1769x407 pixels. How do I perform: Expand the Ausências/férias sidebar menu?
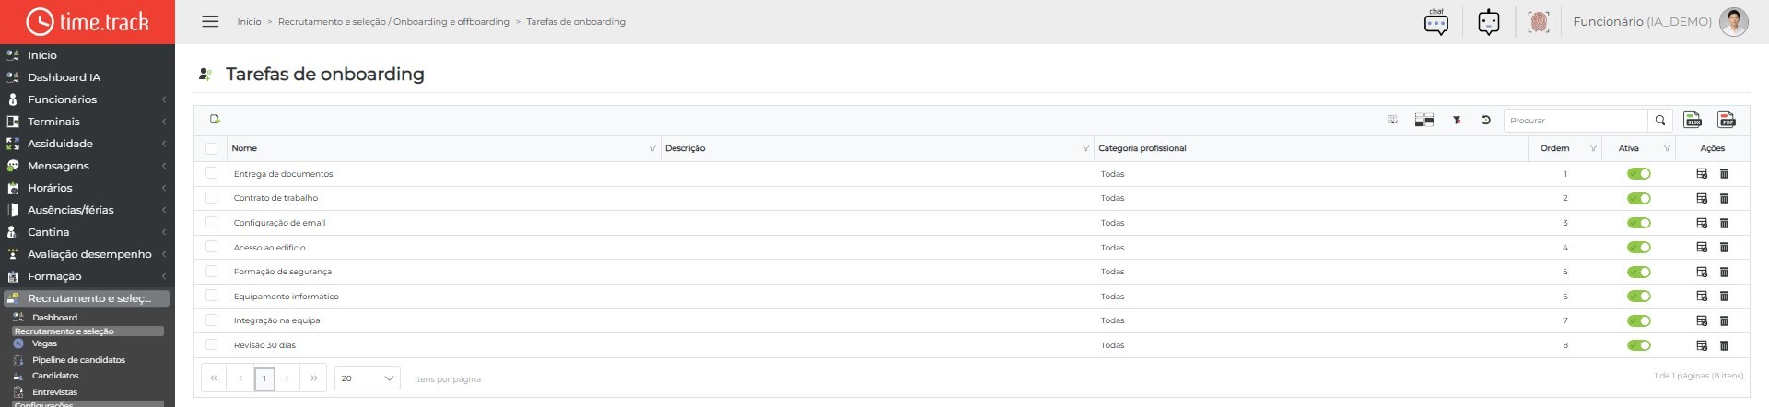87,210
